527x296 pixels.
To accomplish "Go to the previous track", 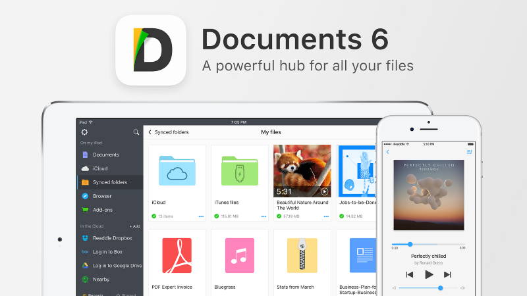I will click(x=409, y=274).
